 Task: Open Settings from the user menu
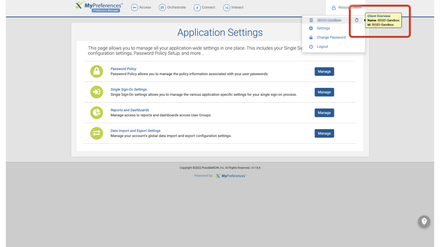click(x=323, y=28)
